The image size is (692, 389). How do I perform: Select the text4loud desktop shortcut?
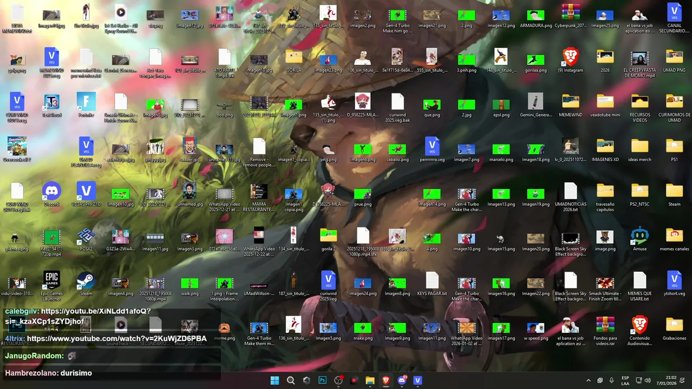pos(51,105)
